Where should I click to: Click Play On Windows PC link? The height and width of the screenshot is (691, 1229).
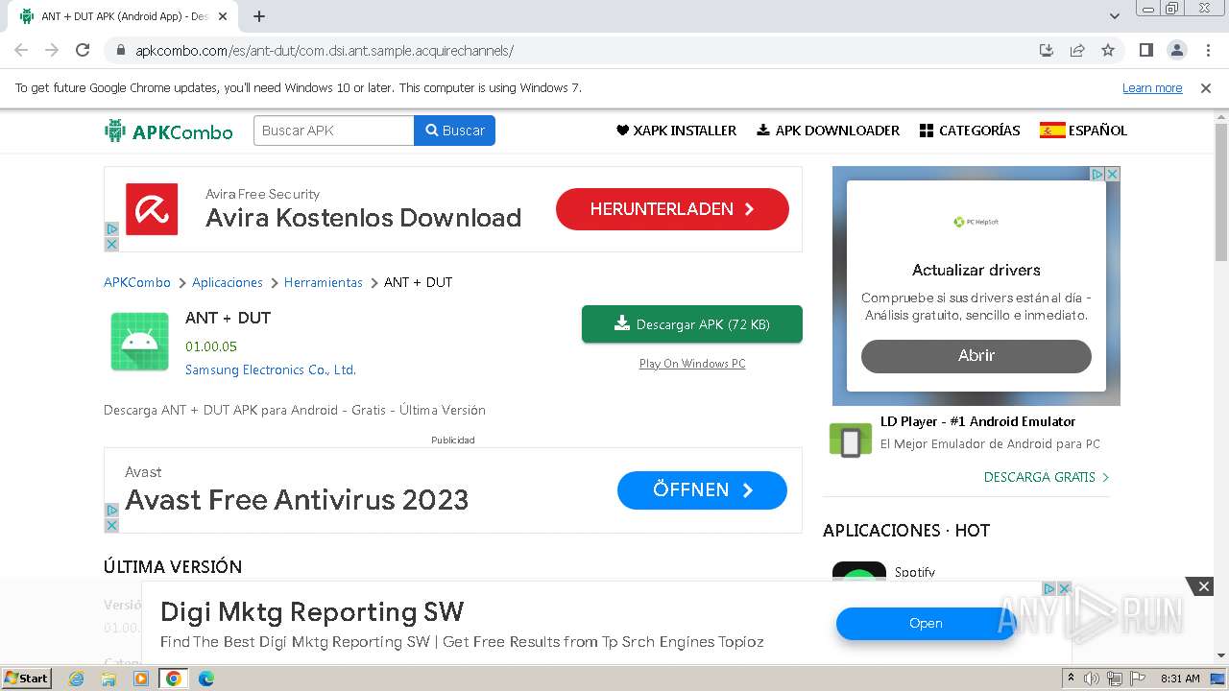pyautogui.click(x=692, y=364)
